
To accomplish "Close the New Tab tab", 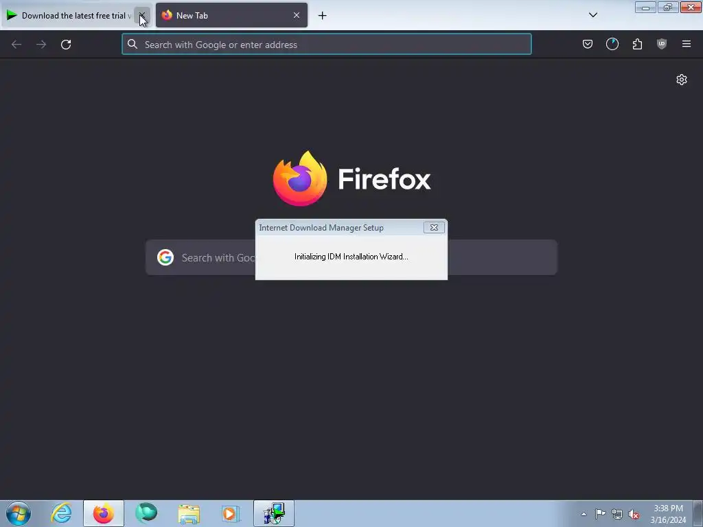I will click(297, 15).
